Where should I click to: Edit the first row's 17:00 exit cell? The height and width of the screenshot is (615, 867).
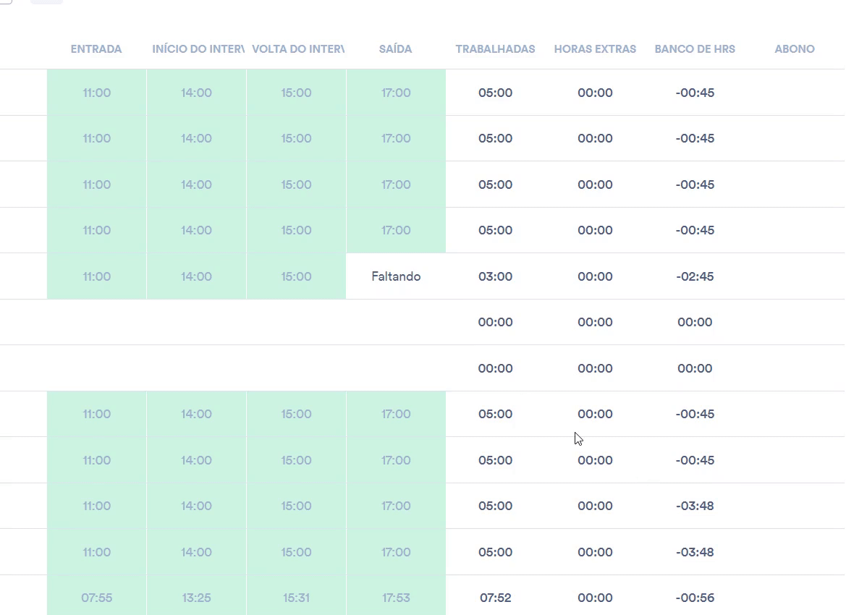coord(396,93)
